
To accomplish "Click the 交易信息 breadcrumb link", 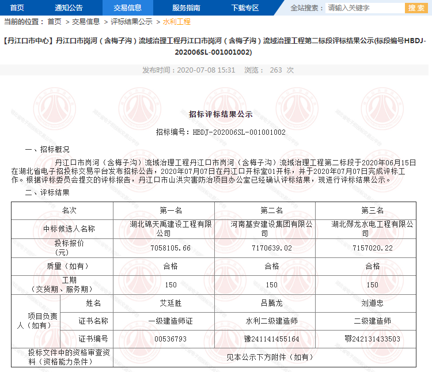I will point(86,21).
